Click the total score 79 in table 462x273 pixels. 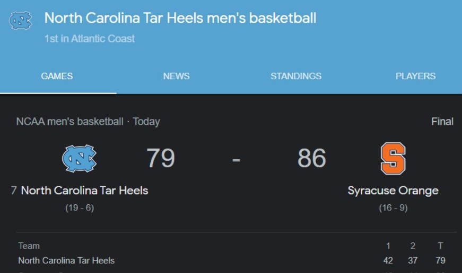tap(440, 260)
